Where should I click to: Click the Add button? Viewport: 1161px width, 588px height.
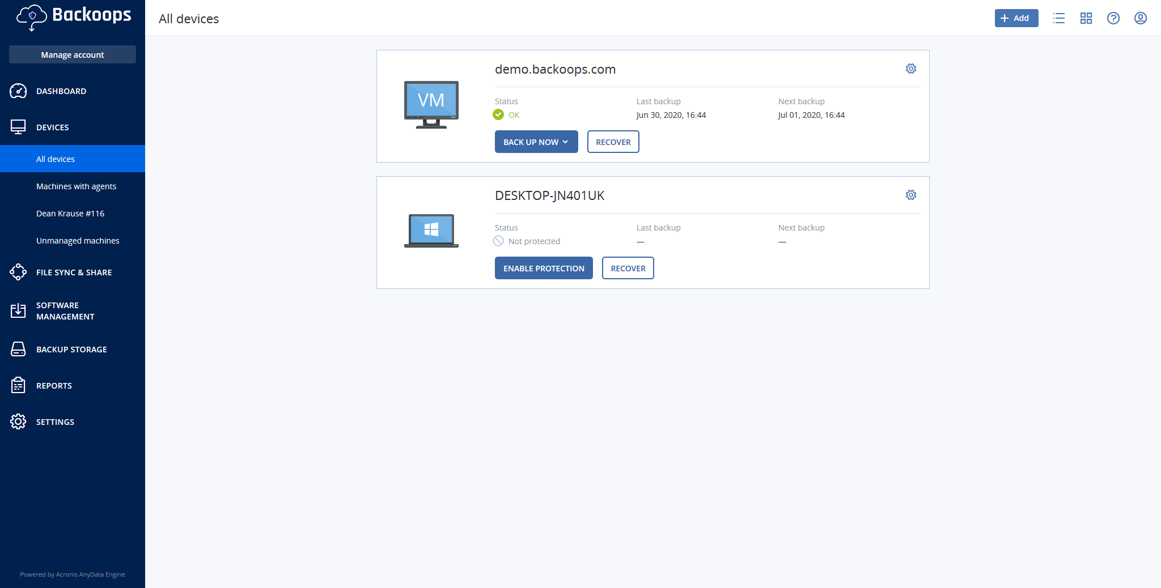(x=1016, y=18)
